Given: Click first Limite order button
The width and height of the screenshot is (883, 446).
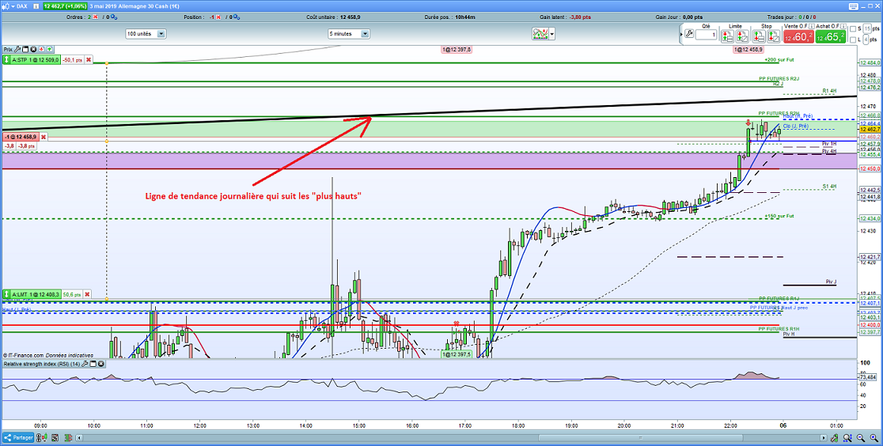Looking at the screenshot, I should tap(727, 36).
